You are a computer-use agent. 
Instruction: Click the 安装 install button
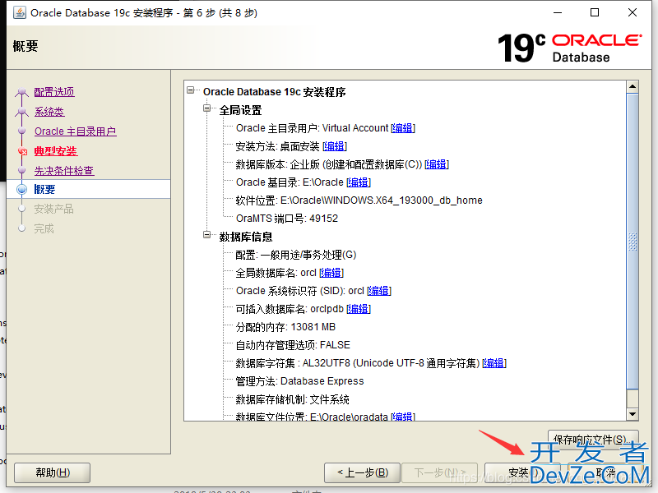523,473
